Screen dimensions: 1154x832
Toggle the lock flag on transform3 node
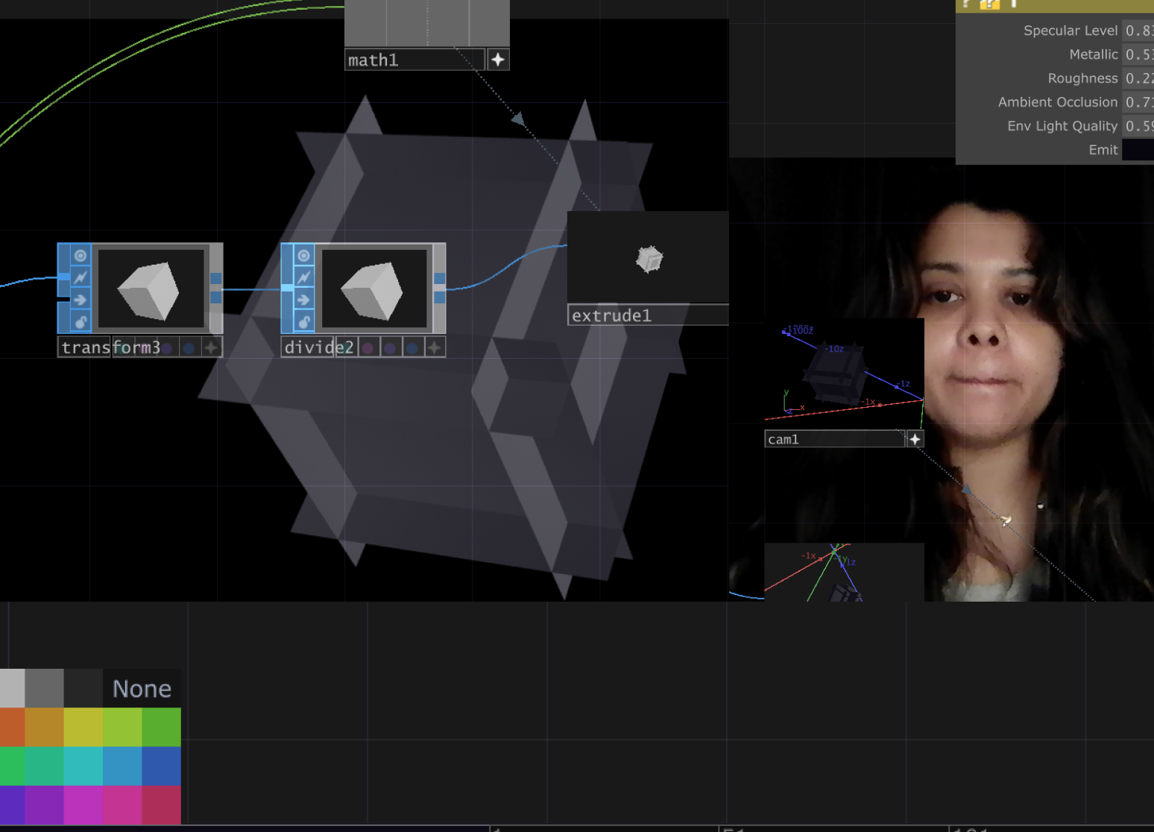pyautogui.click(x=81, y=322)
